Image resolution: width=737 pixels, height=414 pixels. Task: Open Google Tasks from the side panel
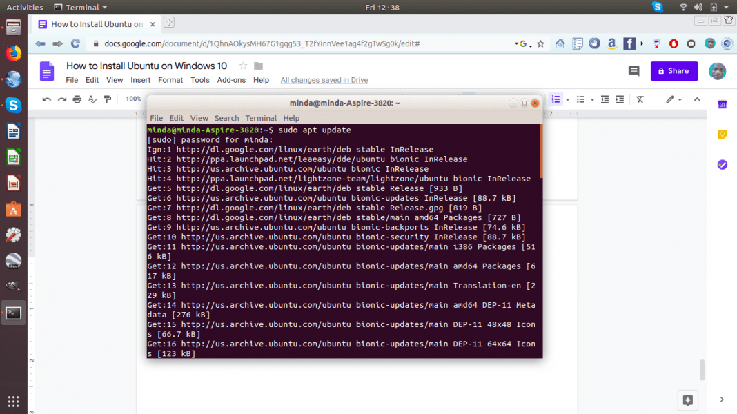[723, 164]
